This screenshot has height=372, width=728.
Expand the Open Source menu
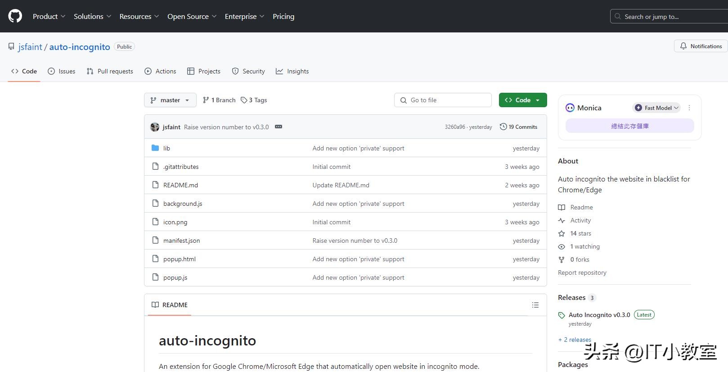coord(192,16)
